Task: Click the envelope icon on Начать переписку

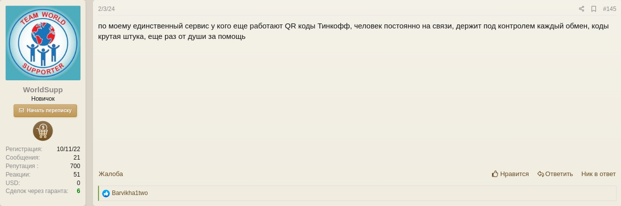Action: coord(21,111)
